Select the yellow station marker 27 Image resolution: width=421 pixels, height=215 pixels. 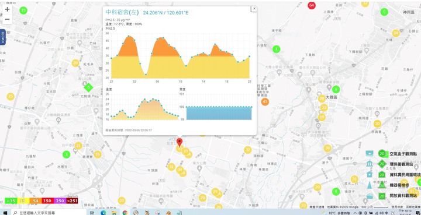122,200
